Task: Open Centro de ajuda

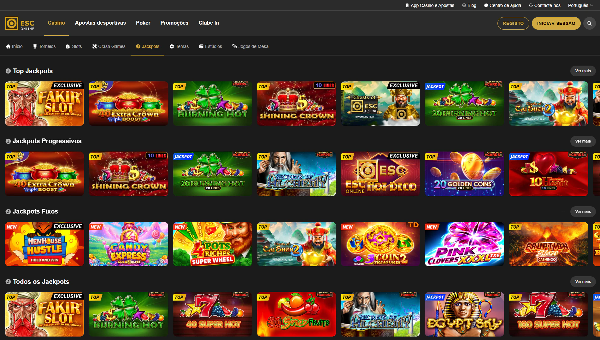Action: pos(503,5)
